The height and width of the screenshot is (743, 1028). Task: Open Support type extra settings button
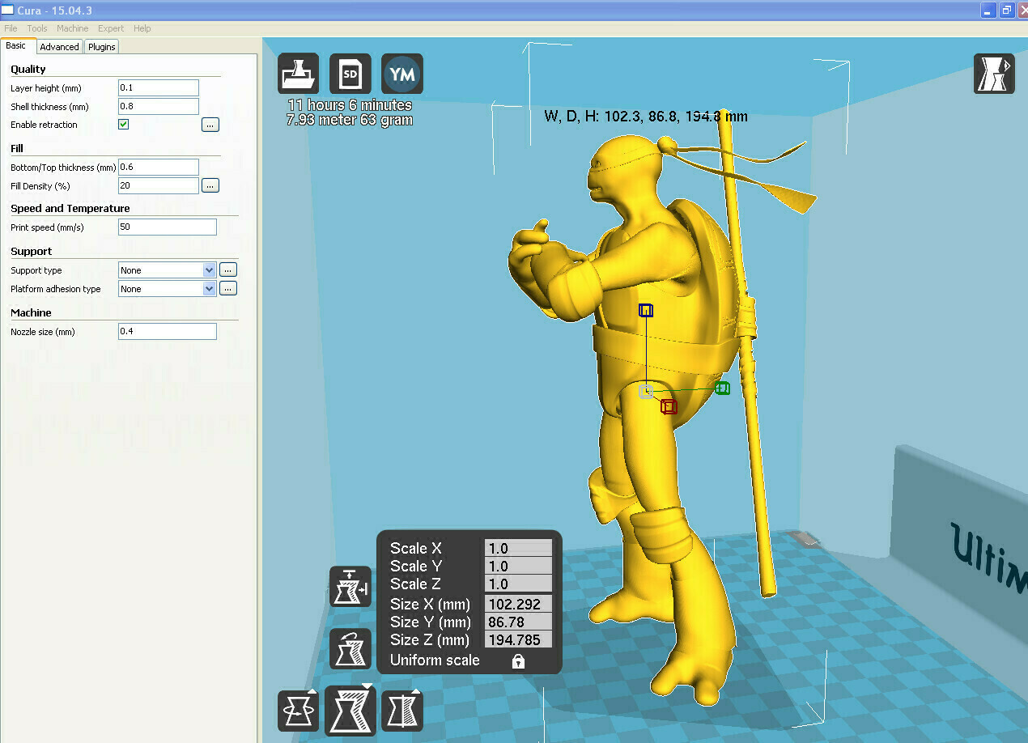[x=228, y=270]
